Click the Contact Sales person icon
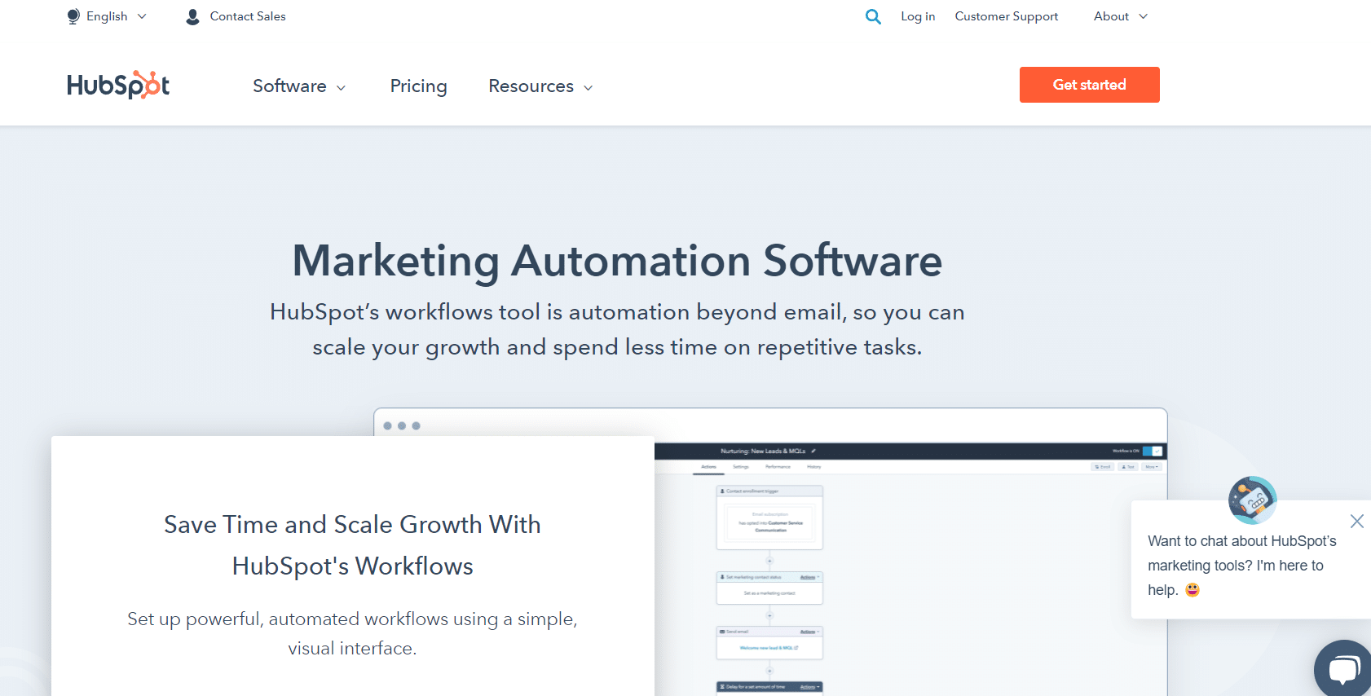Screen dimensions: 1371x696 (192, 16)
